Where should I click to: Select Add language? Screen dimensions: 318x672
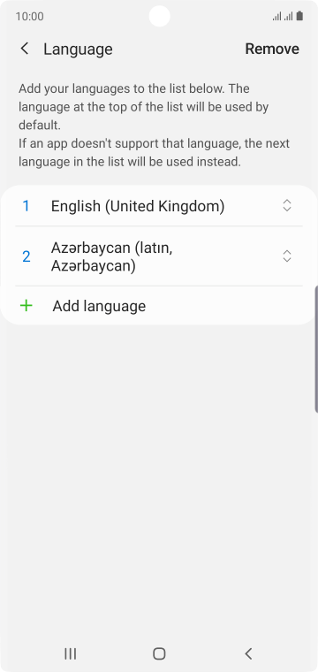click(159, 306)
